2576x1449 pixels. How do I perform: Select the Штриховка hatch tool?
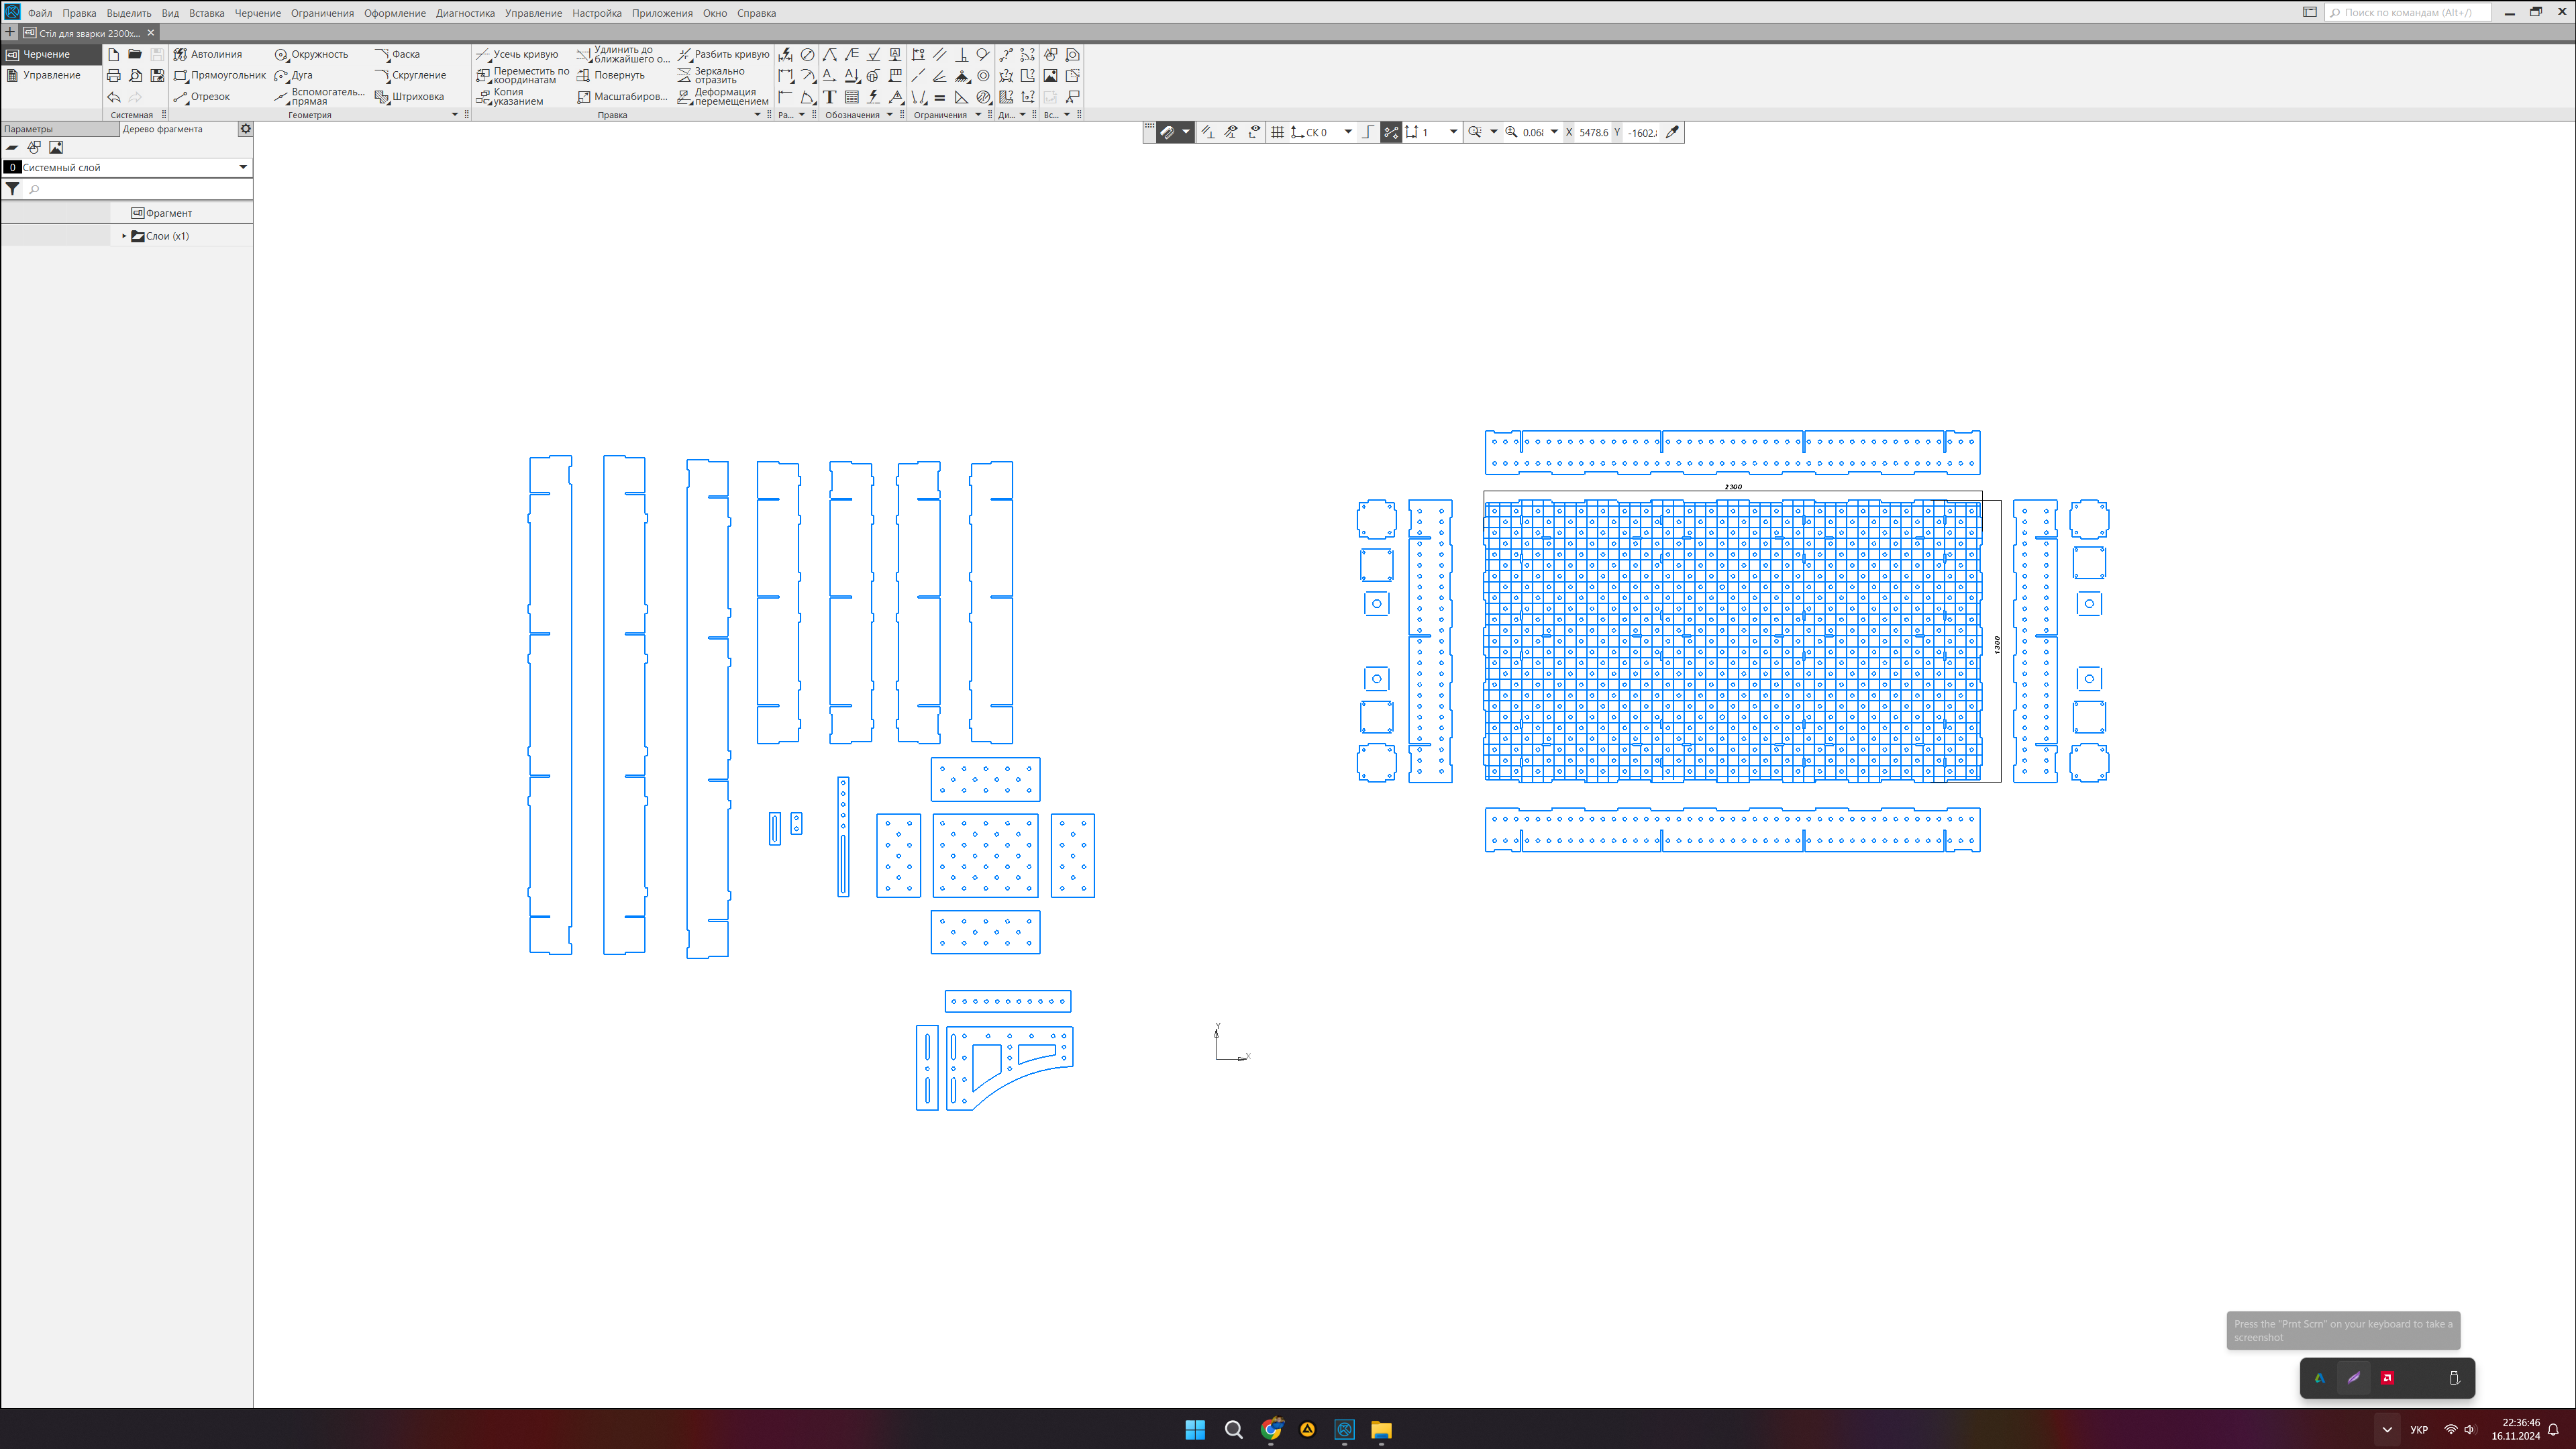tap(409, 97)
